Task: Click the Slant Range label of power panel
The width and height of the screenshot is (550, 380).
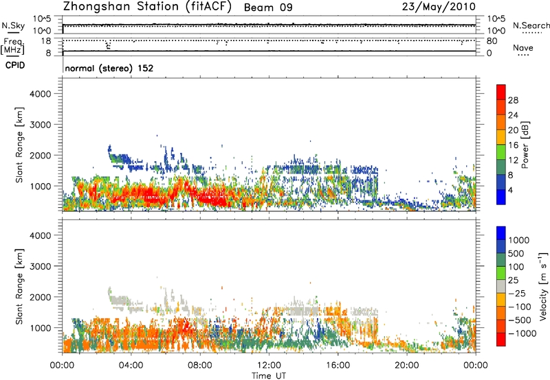Action: coord(19,145)
